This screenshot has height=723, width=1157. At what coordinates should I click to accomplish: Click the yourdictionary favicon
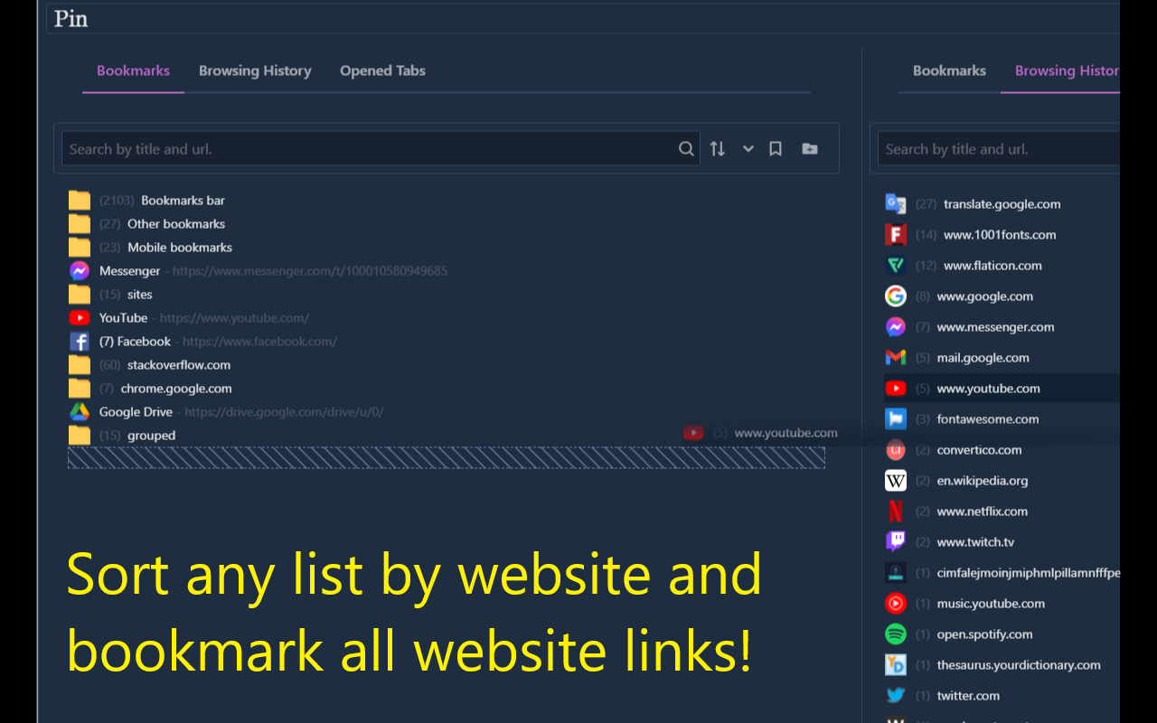[896, 665]
